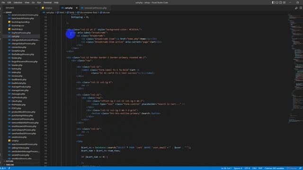The image size is (303, 170).
Task: Open removeCartProcess.php in Explorer tree
Action: click(23, 119)
